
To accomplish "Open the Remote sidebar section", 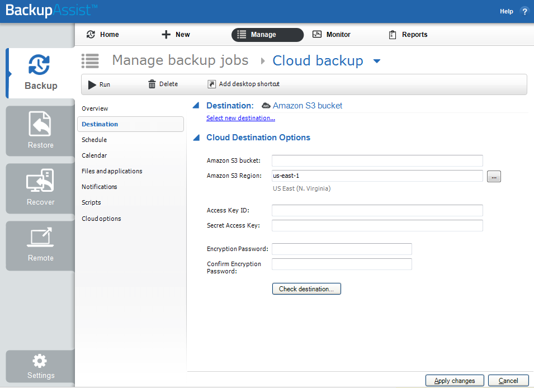I will (40, 246).
